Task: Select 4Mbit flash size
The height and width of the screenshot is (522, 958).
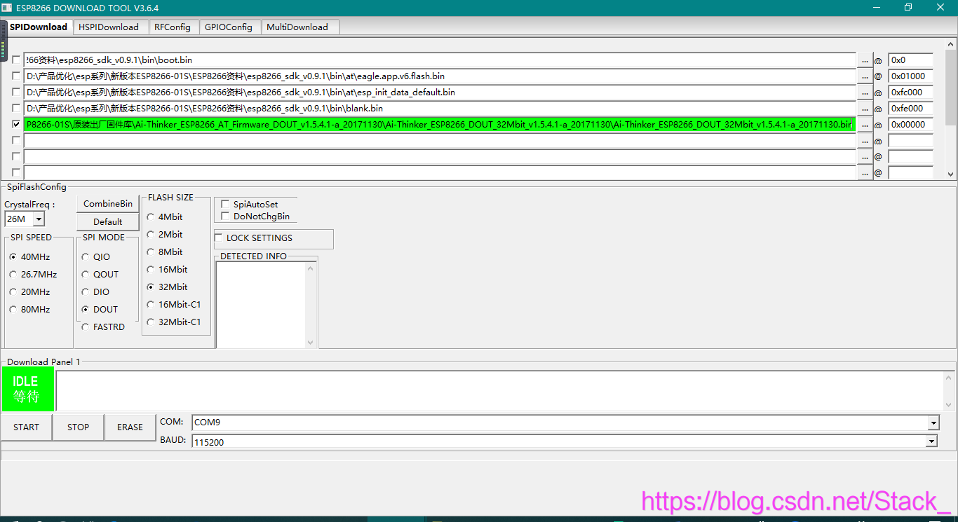Action: click(x=151, y=217)
